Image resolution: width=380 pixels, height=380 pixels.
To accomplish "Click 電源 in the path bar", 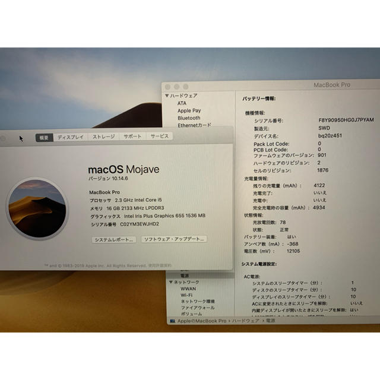I will click(x=271, y=321).
